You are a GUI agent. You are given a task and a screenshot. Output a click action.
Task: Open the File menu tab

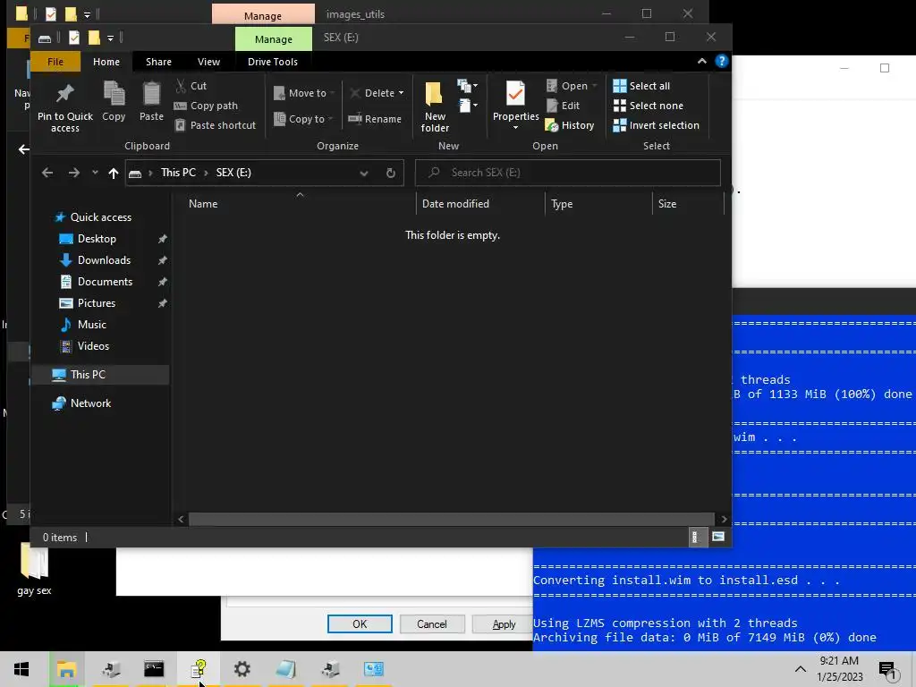point(55,62)
